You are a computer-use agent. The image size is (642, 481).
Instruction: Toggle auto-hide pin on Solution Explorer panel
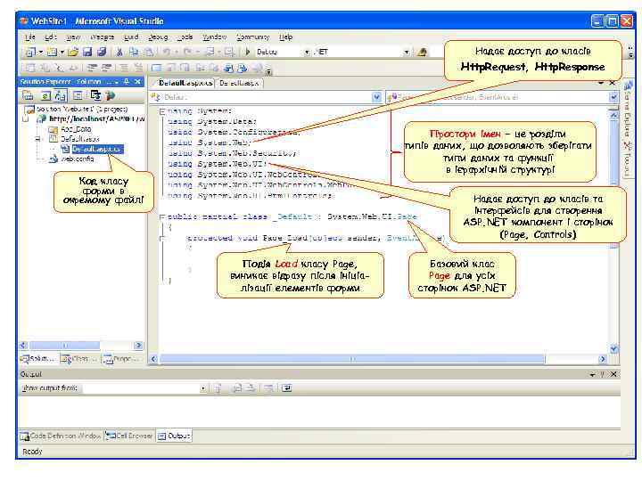[127, 82]
